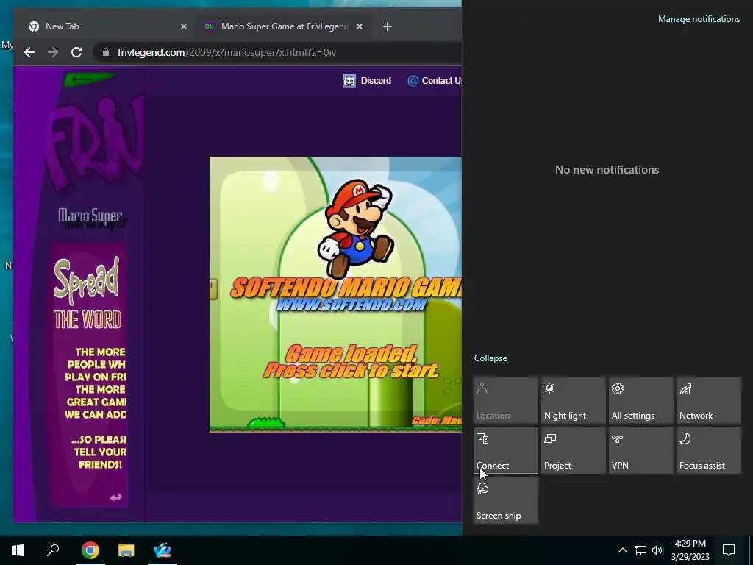The height and width of the screenshot is (565, 753).
Task: Open the volume tray icon
Action: [657, 550]
